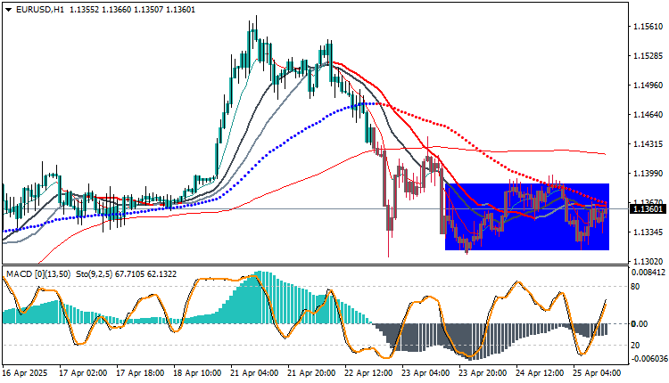Select the price scale value 1.13345
Screen dimensions: 669x383
click(648, 232)
